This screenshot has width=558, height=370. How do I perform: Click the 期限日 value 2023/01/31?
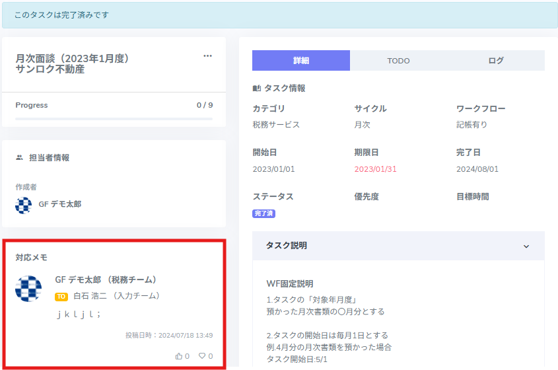tap(375, 169)
